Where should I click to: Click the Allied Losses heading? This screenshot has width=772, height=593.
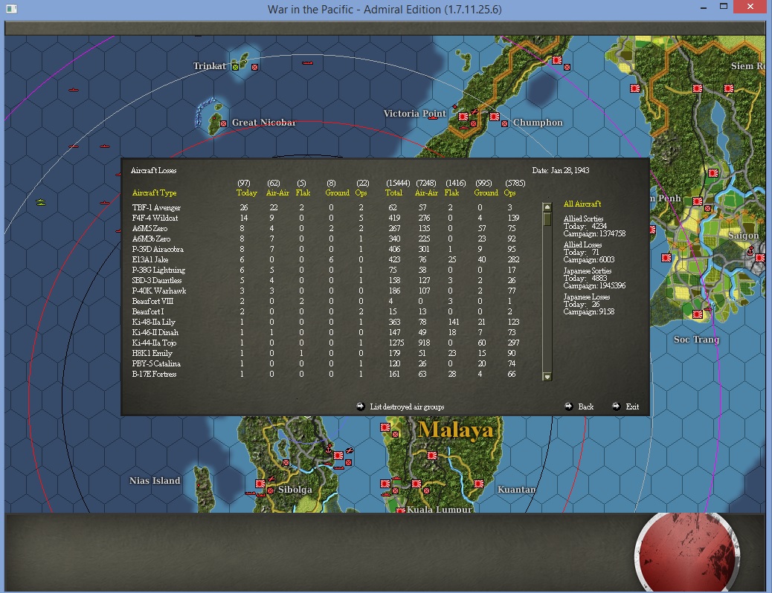click(582, 244)
